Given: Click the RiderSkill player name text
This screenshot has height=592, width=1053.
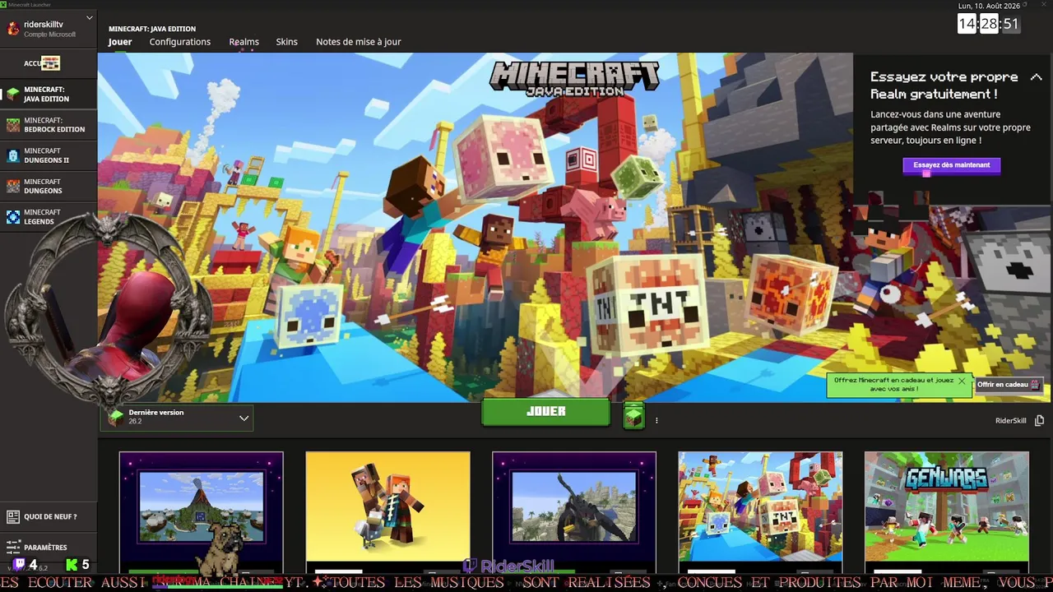Looking at the screenshot, I should click(x=1011, y=421).
